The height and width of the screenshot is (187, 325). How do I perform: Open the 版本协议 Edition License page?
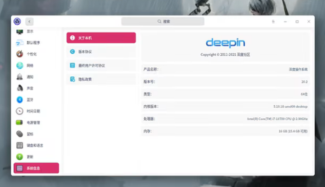[101, 52]
